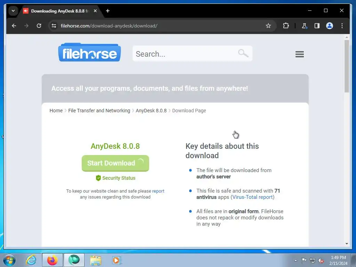Image resolution: width=356 pixels, height=267 pixels.
Task: Open the Security Status link
Action: (119, 178)
